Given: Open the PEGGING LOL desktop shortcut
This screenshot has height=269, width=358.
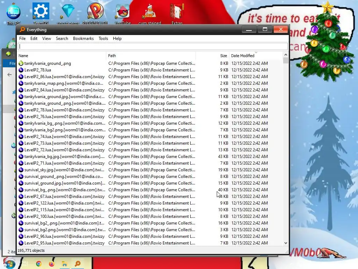Looking at the screenshot, I should (x=95, y=13).
